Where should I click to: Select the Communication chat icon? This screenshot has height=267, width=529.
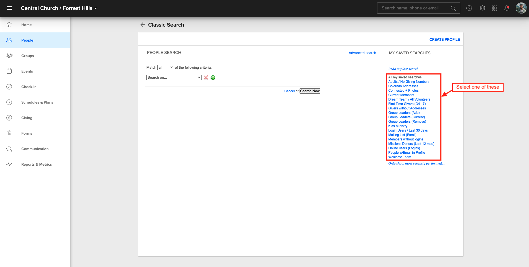[9, 149]
